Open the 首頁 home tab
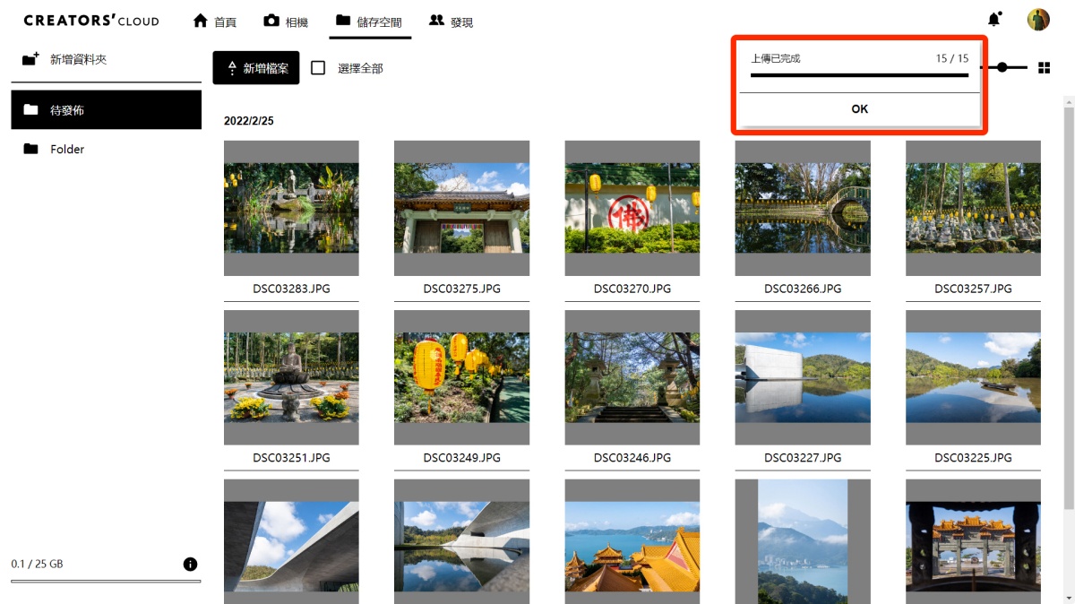 [214, 22]
